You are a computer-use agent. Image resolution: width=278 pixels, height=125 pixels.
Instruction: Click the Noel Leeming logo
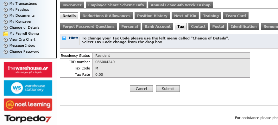pos(28,104)
